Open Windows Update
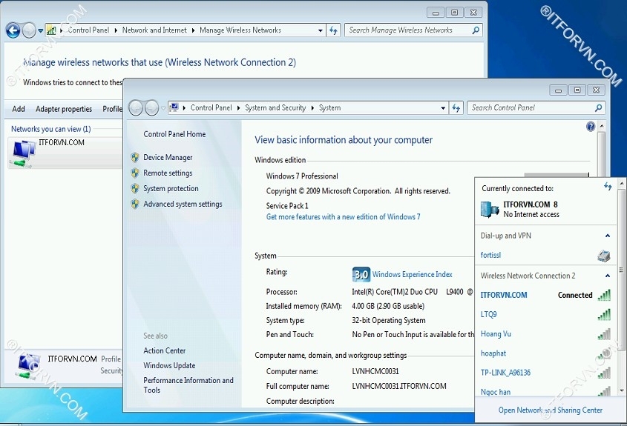The image size is (627, 426). [x=169, y=365]
